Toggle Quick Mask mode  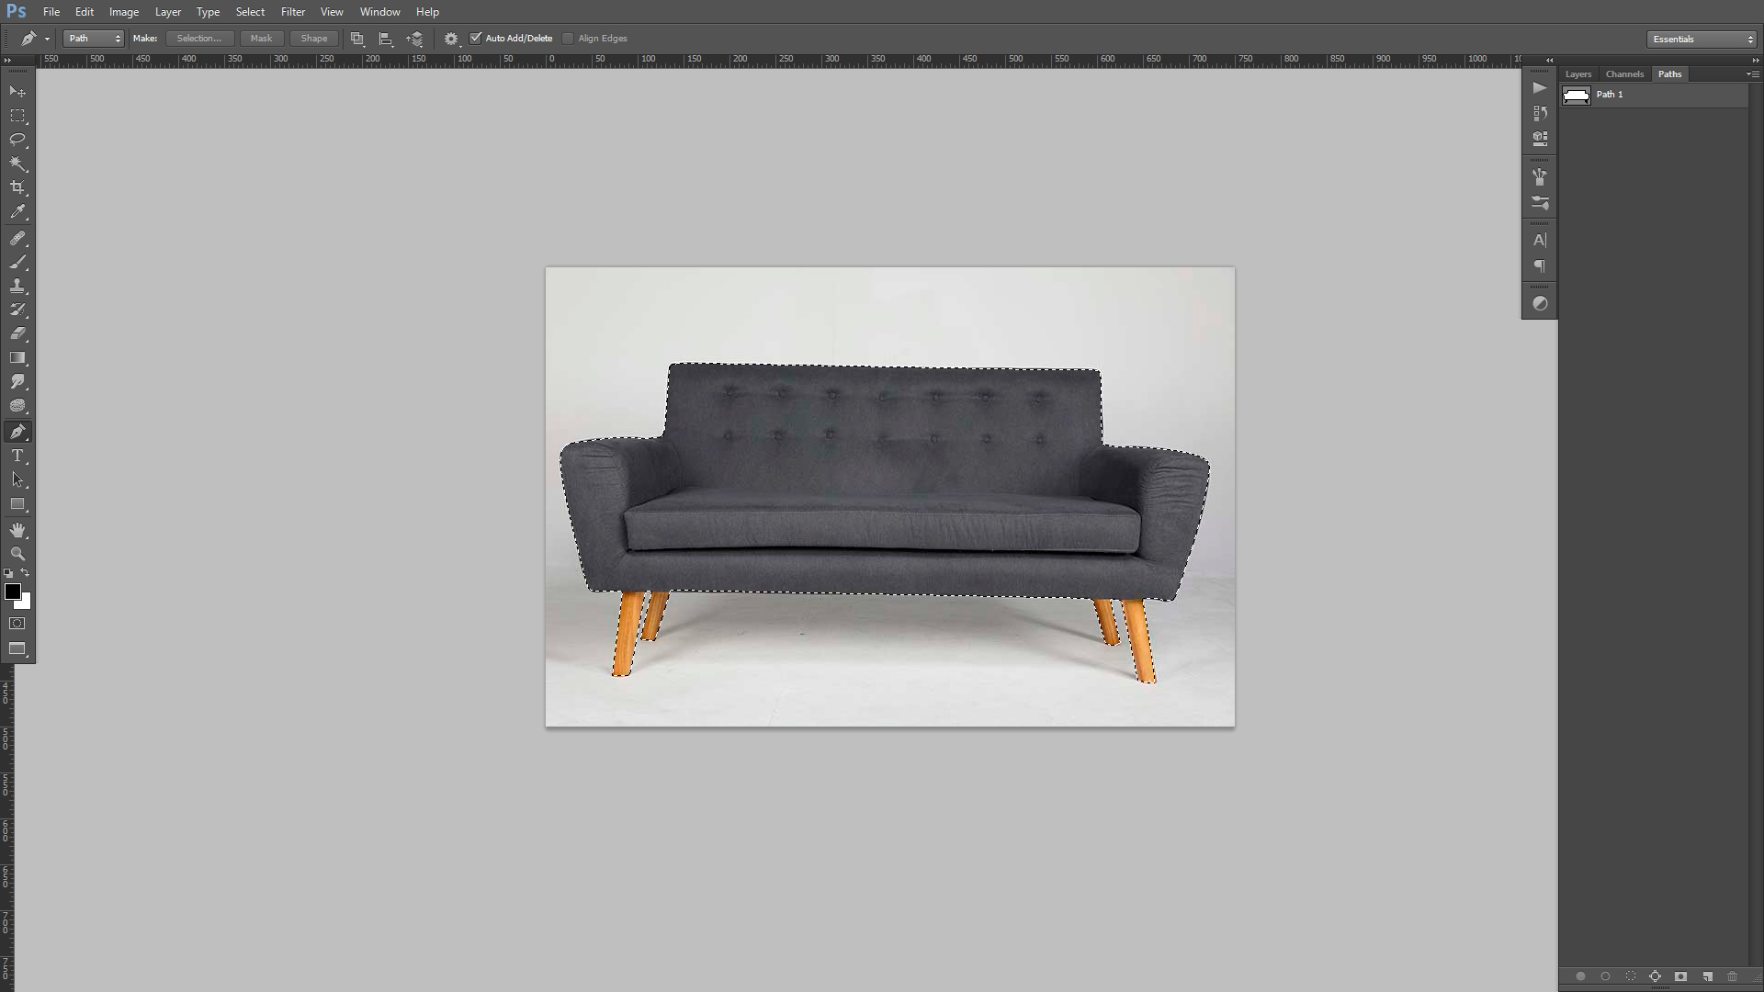(17, 624)
